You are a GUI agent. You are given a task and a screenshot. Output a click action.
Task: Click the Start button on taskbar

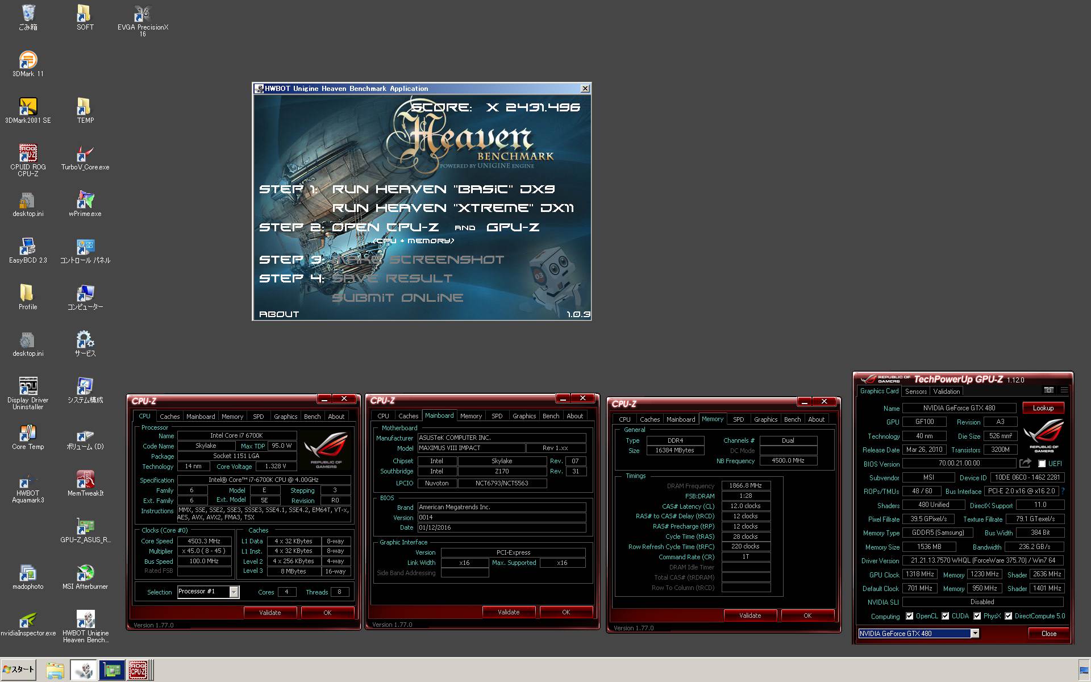coord(18,669)
